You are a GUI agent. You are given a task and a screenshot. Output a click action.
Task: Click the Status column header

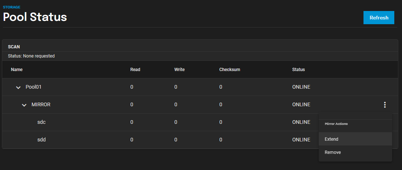coord(299,69)
